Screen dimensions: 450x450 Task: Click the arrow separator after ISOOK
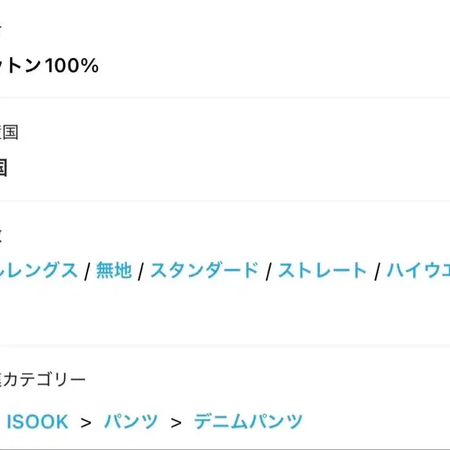[86, 423]
